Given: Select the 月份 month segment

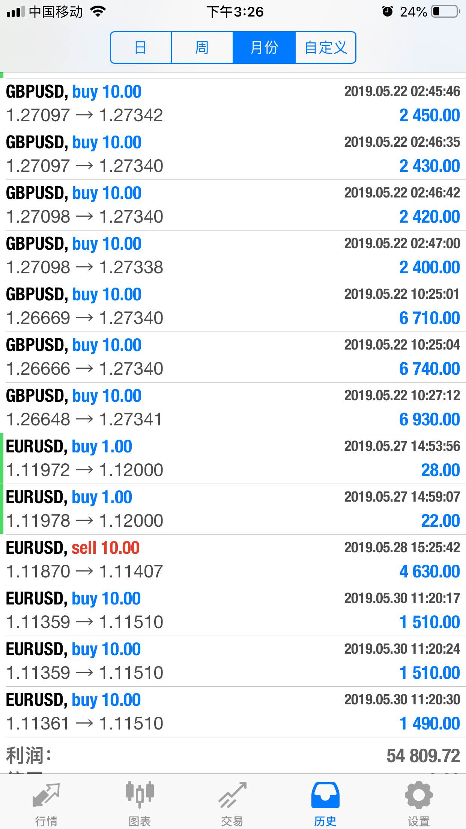Looking at the screenshot, I should click(264, 48).
